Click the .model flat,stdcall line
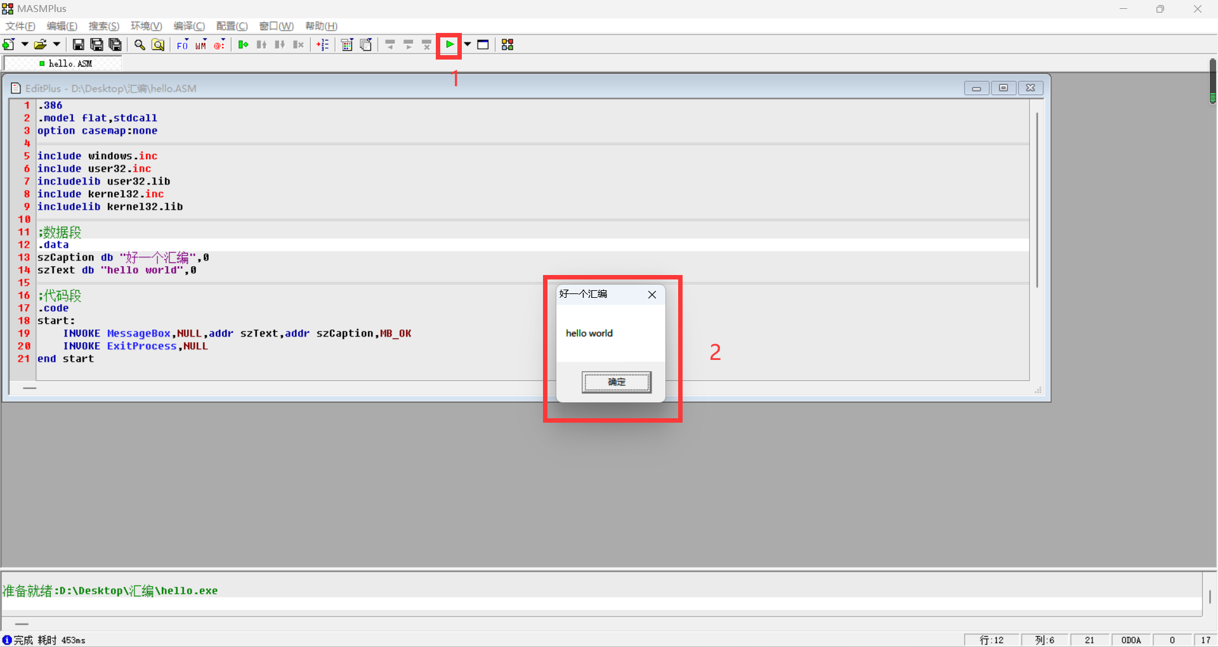This screenshot has height=647, width=1218. (x=97, y=118)
